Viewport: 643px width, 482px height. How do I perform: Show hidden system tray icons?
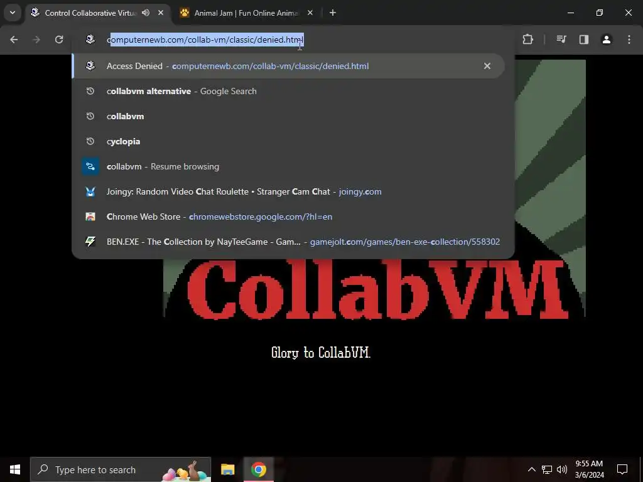[531, 469]
